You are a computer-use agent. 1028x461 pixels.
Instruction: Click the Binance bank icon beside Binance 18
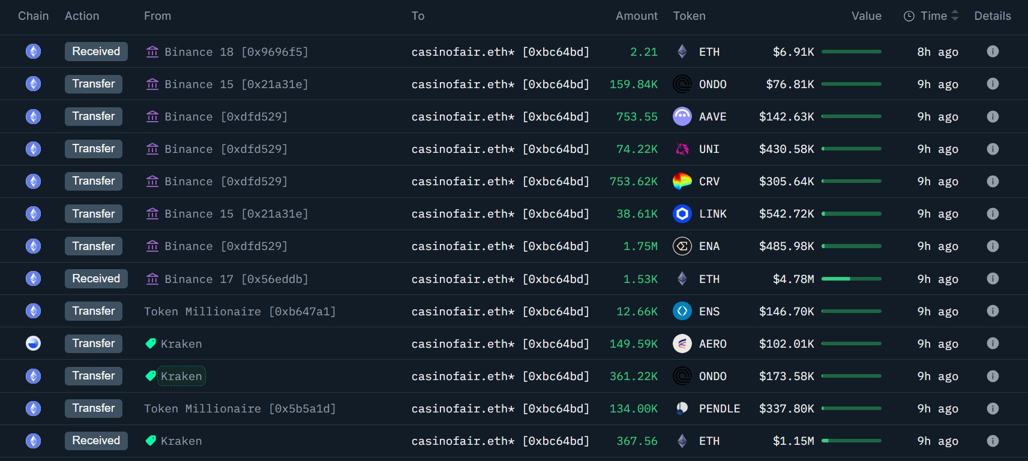coord(152,52)
